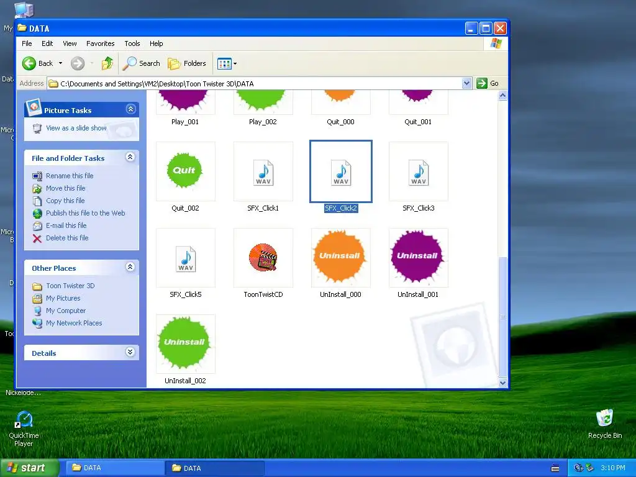Click View as a slide show
The height and width of the screenshot is (477, 636).
(x=76, y=128)
